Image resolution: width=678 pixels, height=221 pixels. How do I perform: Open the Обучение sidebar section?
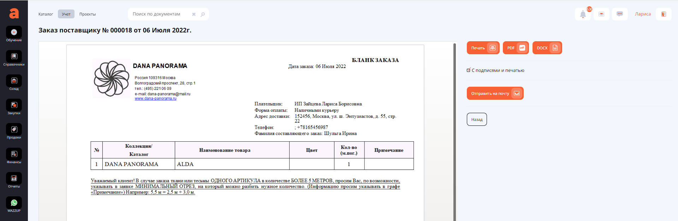coord(14,34)
